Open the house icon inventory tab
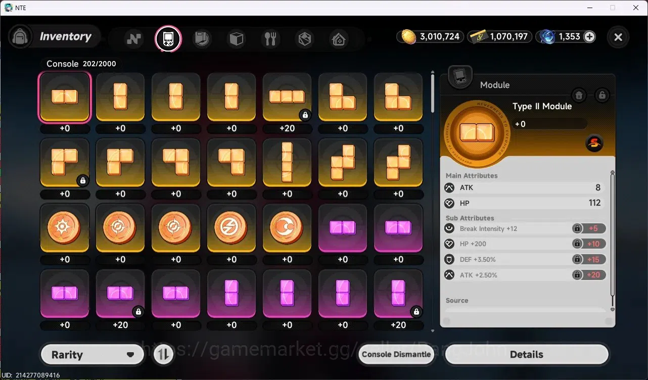 tap(339, 38)
